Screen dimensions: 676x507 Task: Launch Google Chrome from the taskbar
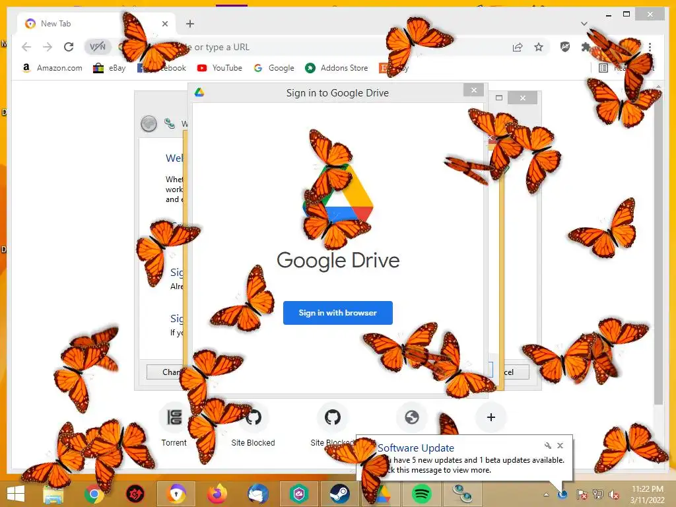click(x=94, y=494)
